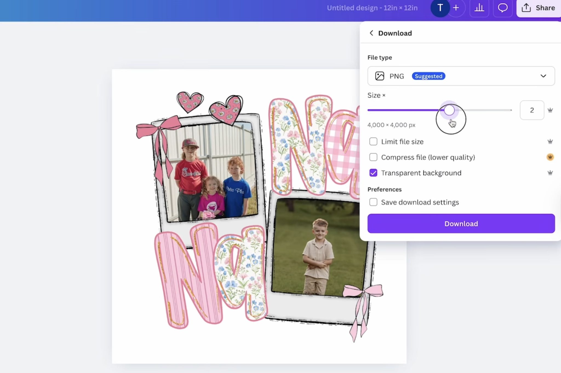This screenshot has width=561, height=373.
Task: Check Compress file (lower quality) option
Action: point(373,157)
